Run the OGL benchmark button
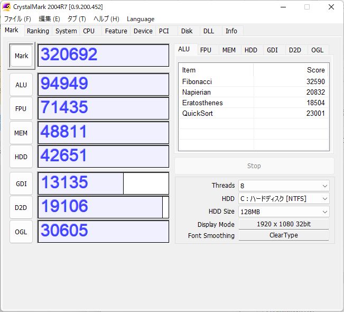 pyautogui.click(x=21, y=232)
